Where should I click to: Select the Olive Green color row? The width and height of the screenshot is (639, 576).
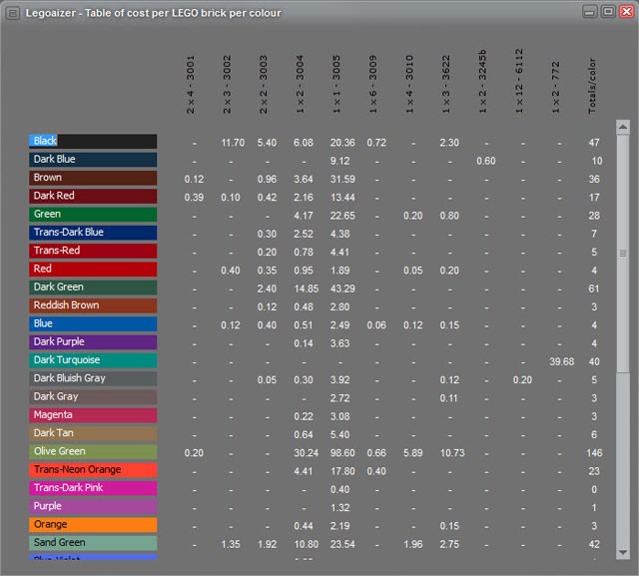pyautogui.click(x=92, y=451)
